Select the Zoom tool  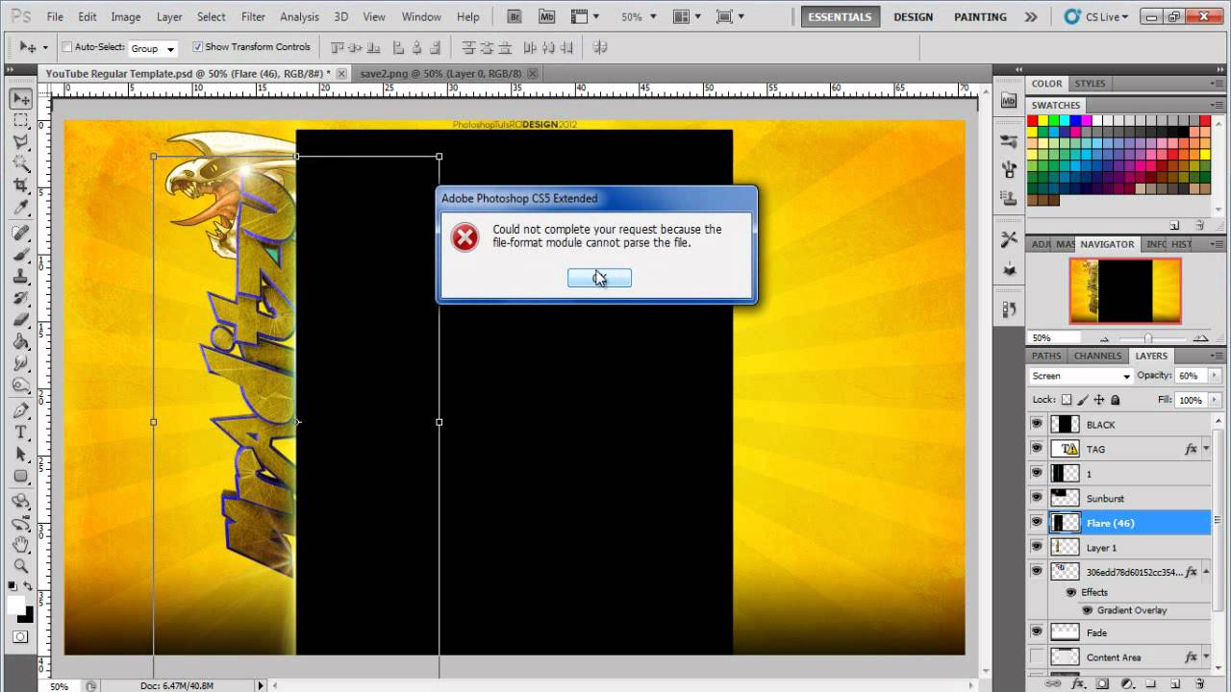pos(20,566)
